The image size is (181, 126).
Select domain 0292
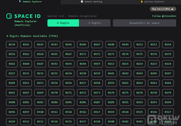click(x=140, y=102)
